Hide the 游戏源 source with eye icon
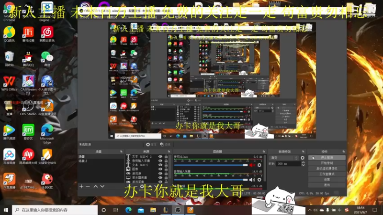The height and width of the screenshot is (215, 383). pos(160,173)
